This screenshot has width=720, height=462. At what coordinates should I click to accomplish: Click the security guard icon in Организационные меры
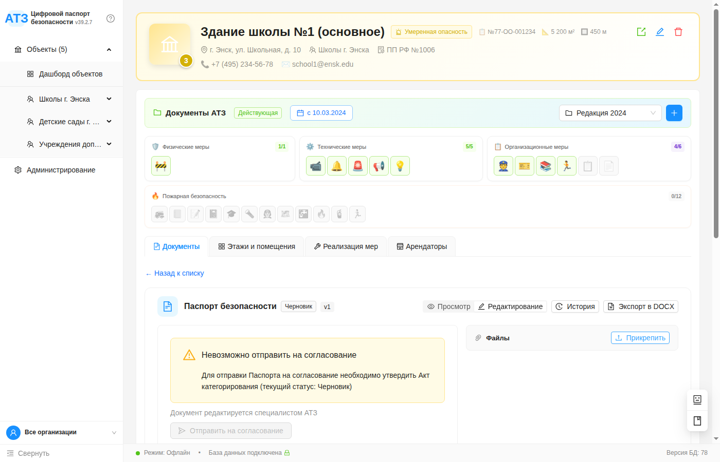503,165
